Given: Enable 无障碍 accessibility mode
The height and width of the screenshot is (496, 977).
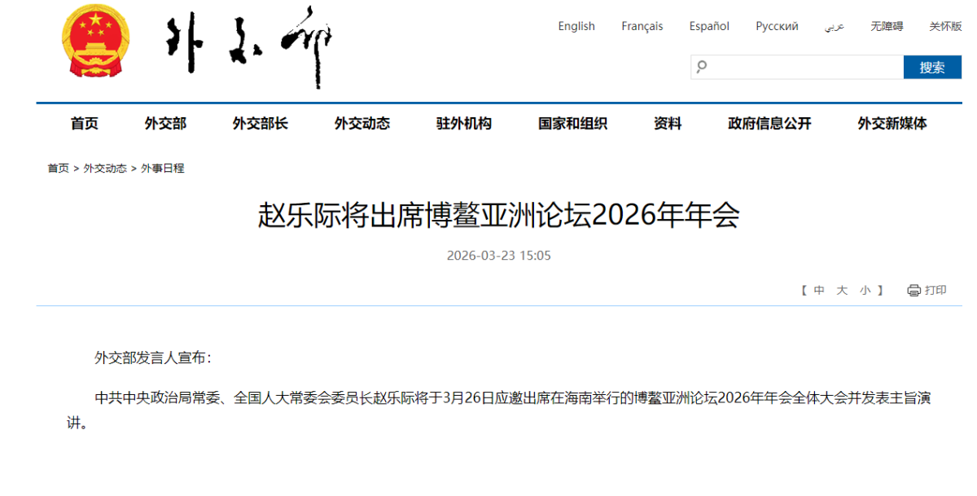Looking at the screenshot, I should pos(886,26).
